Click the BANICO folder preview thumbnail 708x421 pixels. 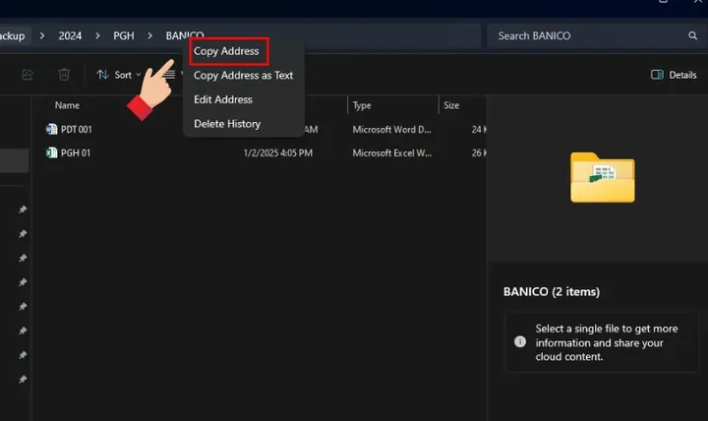[x=603, y=177]
